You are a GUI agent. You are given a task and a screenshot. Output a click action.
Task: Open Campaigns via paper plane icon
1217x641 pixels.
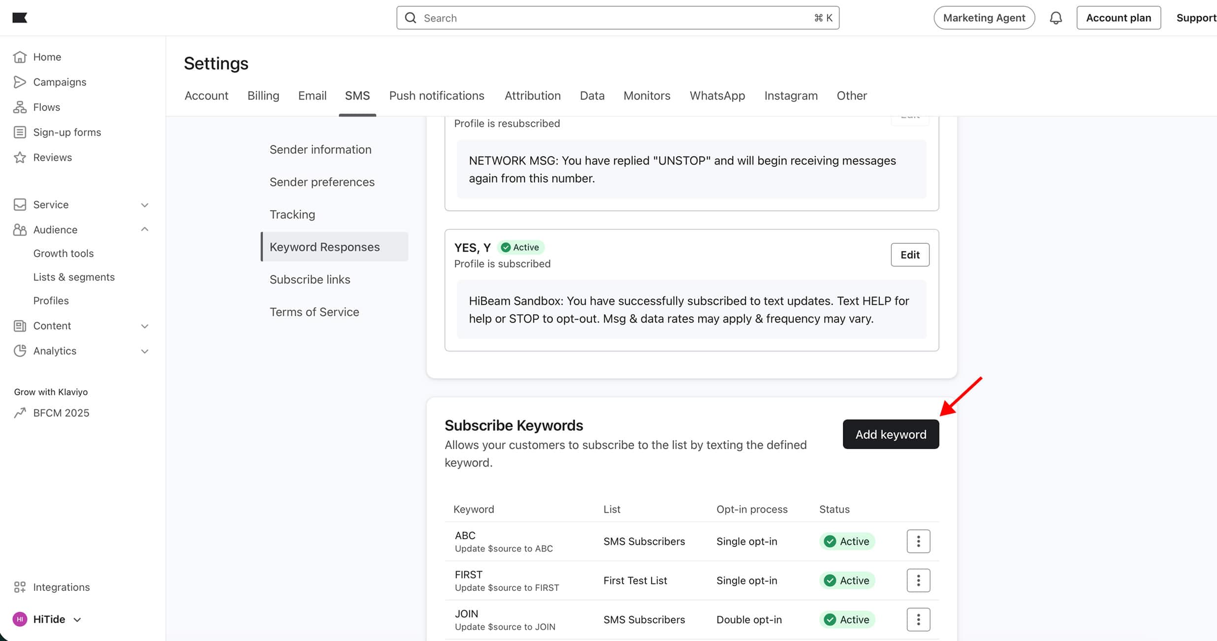point(20,82)
